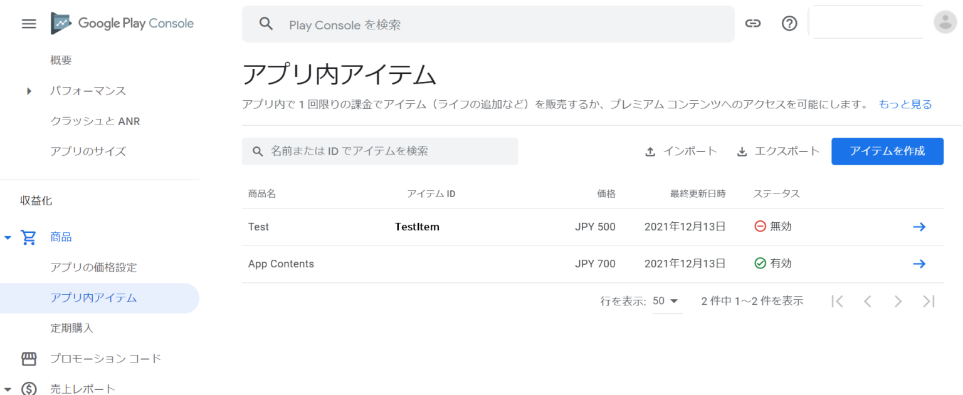
Task: Select the 商品 shopping cart icon in sidebar
Action: coord(28,237)
